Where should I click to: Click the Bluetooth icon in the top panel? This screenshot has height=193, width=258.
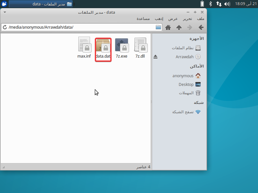pos(211,4)
